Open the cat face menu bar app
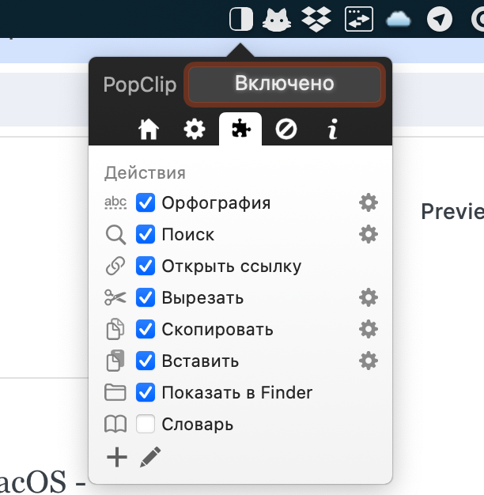The width and height of the screenshot is (484, 495). pos(277,20)
